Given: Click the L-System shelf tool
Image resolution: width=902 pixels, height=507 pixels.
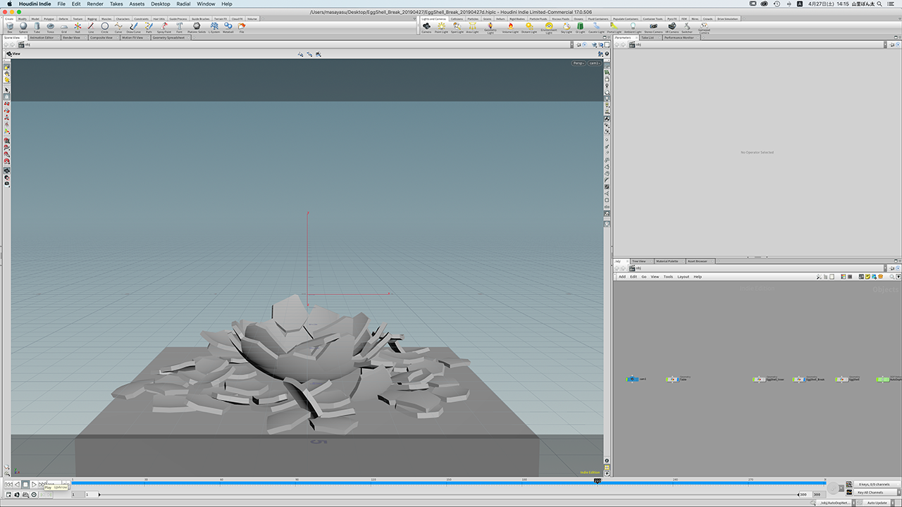Looking at the screenshot, I should click(x=214, y=27).
